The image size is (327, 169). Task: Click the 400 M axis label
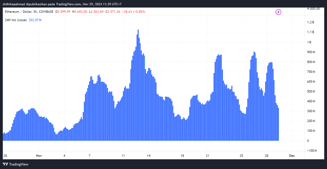point(311,101)
